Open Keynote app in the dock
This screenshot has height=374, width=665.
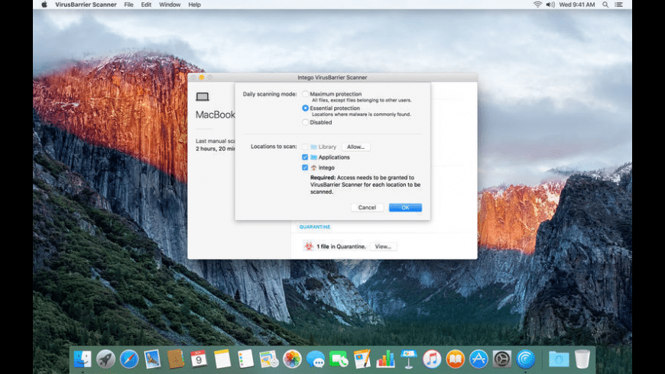pos(409,359)
